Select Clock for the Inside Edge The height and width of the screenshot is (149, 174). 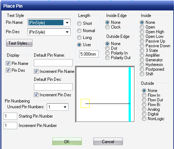[x=107, y=27]
